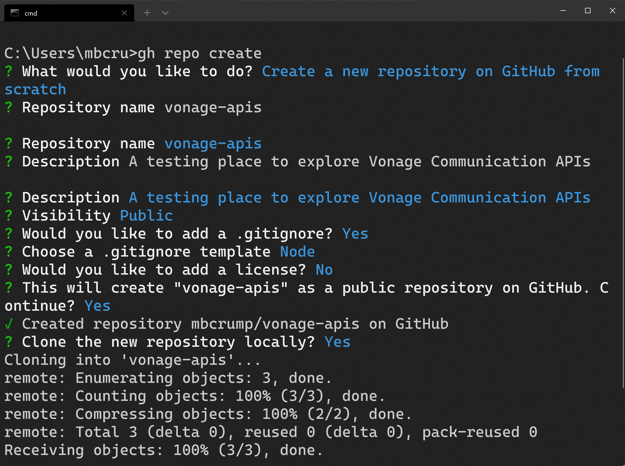Click the 'Node' gitignore template answer
Viewport: 625px width, 466px height.
(297, 252)
